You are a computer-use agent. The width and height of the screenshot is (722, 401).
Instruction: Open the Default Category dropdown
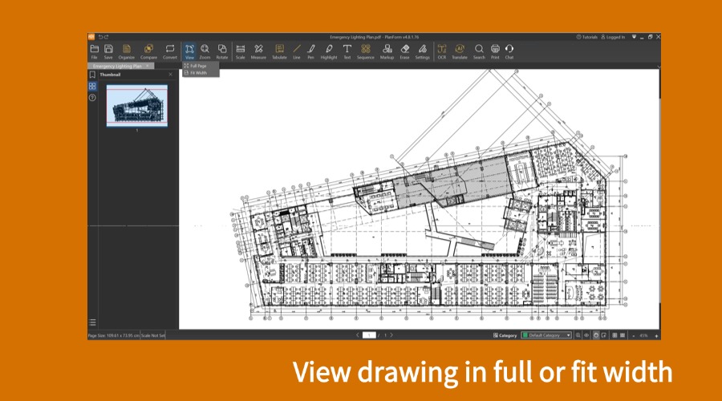(x=546, y=335)
